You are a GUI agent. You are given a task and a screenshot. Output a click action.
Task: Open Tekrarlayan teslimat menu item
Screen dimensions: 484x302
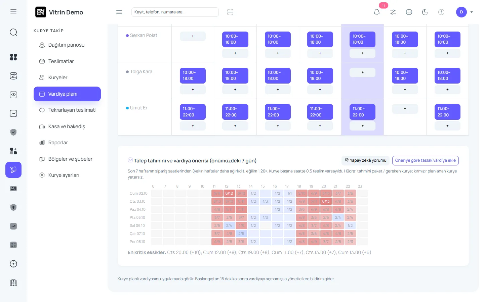pos(67,110)
